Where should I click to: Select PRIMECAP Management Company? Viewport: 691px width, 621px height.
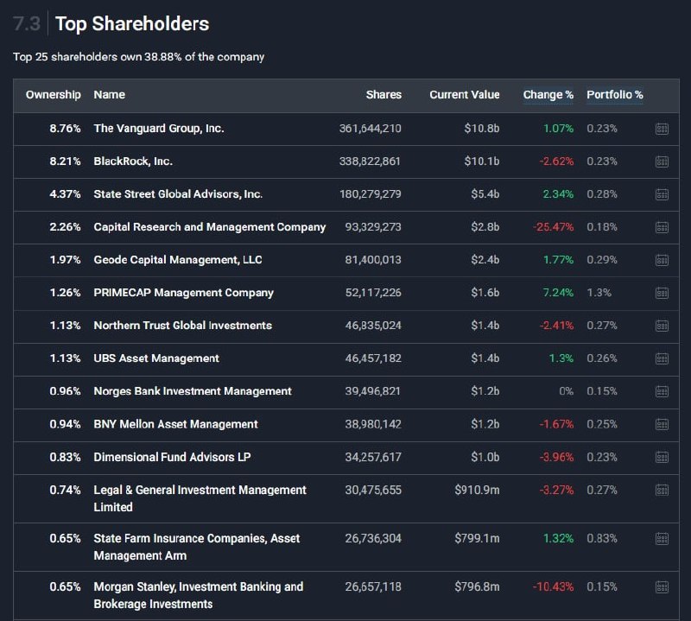tap(184, 293)
